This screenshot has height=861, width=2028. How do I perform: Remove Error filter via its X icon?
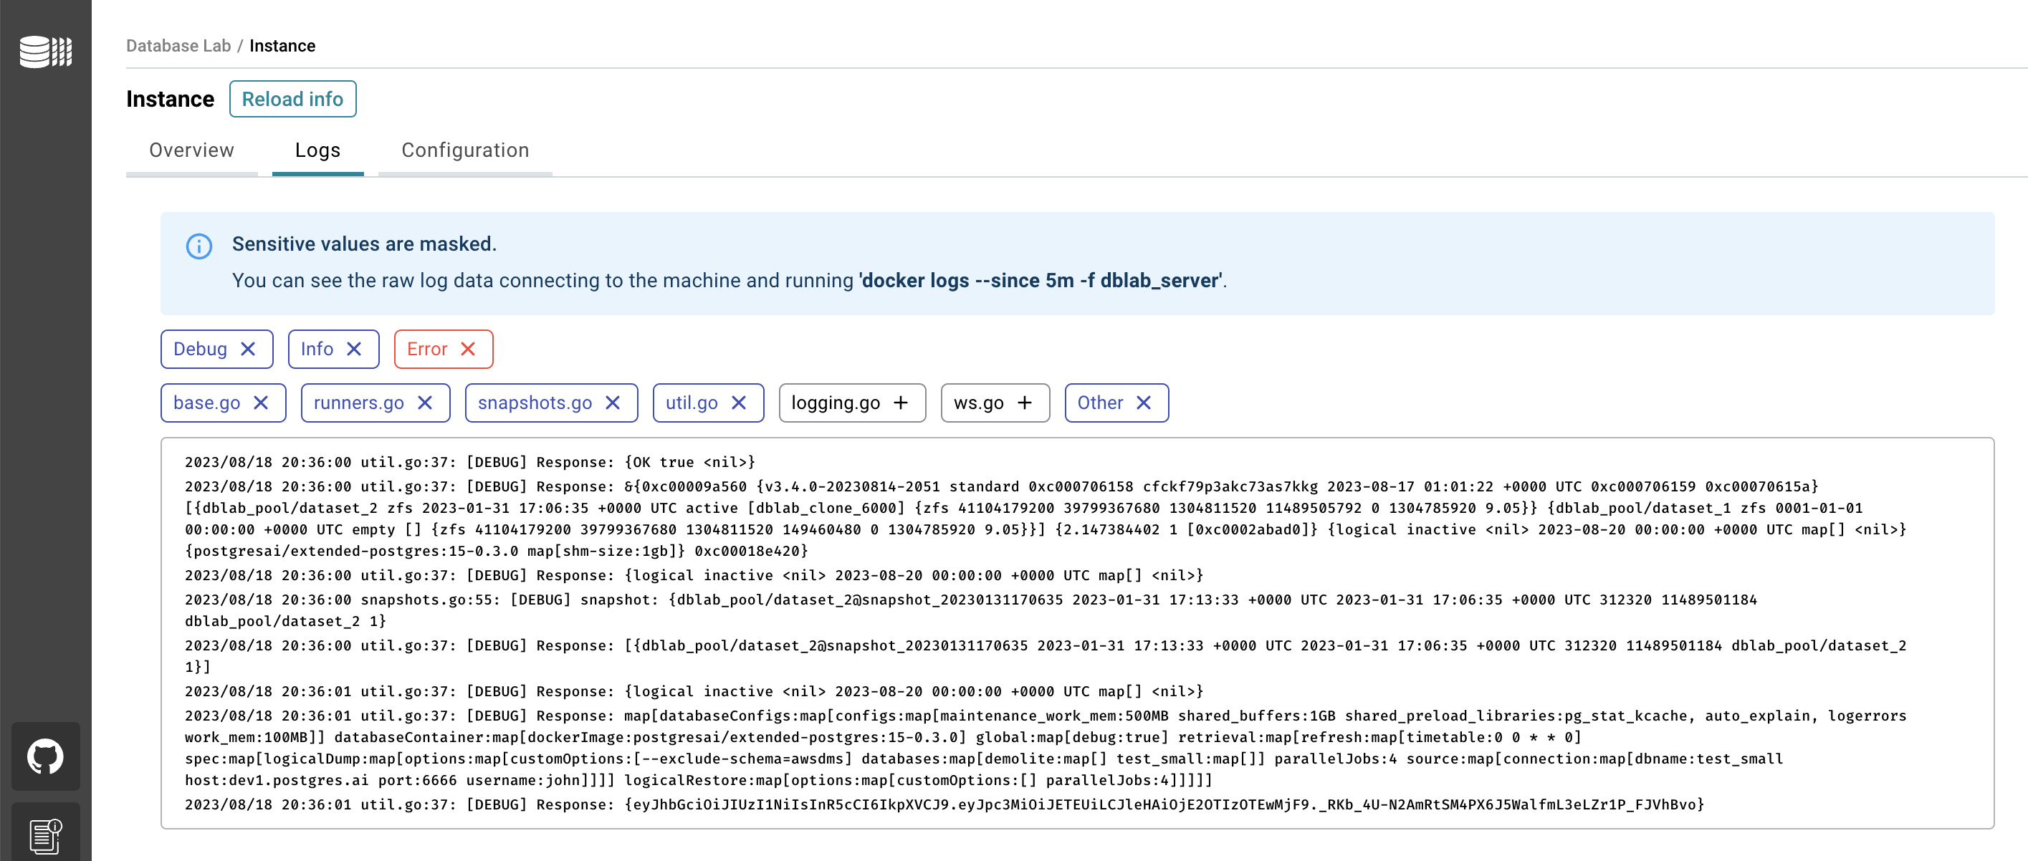[469, 349]
